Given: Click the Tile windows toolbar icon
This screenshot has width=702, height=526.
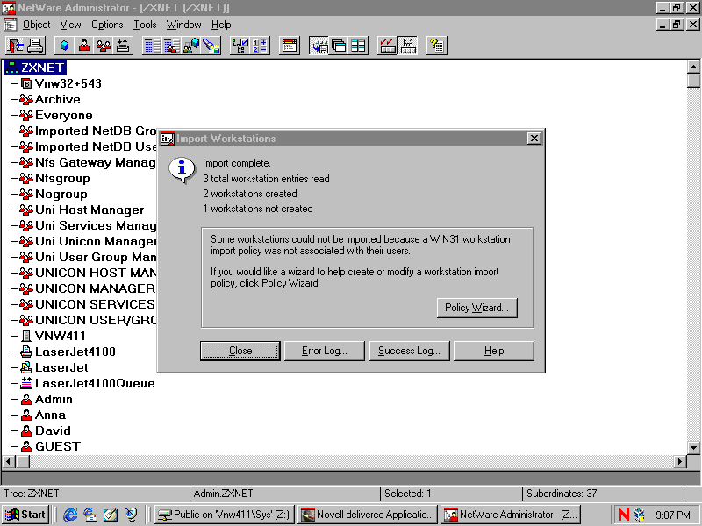Looking at the screenshot, I should tap(358, 46).
